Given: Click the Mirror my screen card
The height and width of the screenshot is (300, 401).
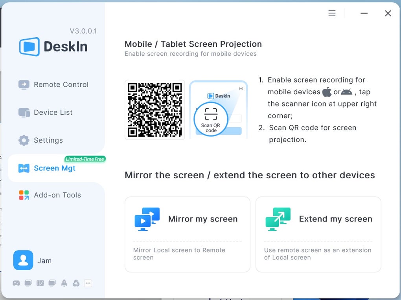Looking at the screenshot, I should 187,234.
